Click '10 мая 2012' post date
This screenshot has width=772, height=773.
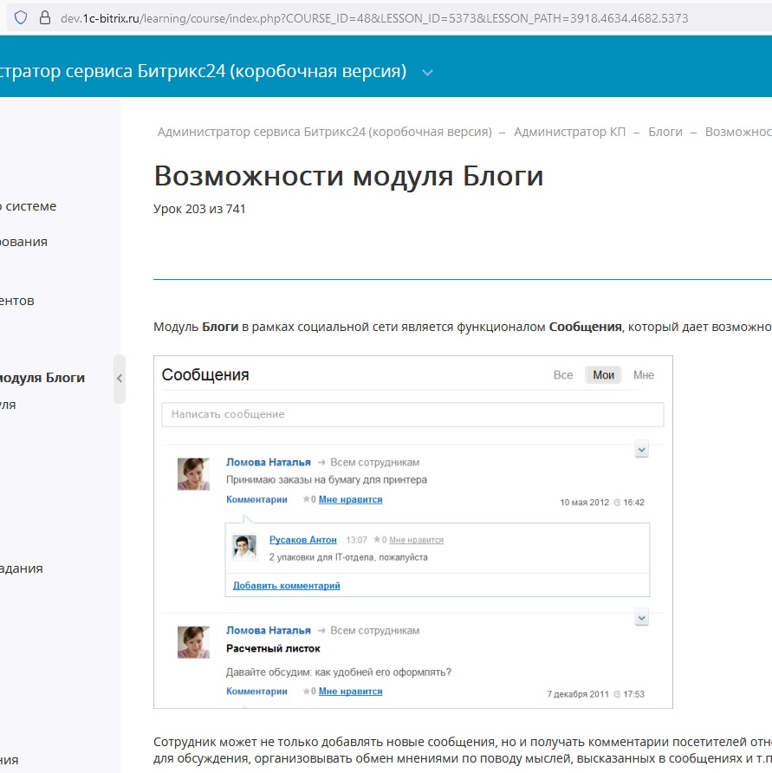(x=584, y=503)
